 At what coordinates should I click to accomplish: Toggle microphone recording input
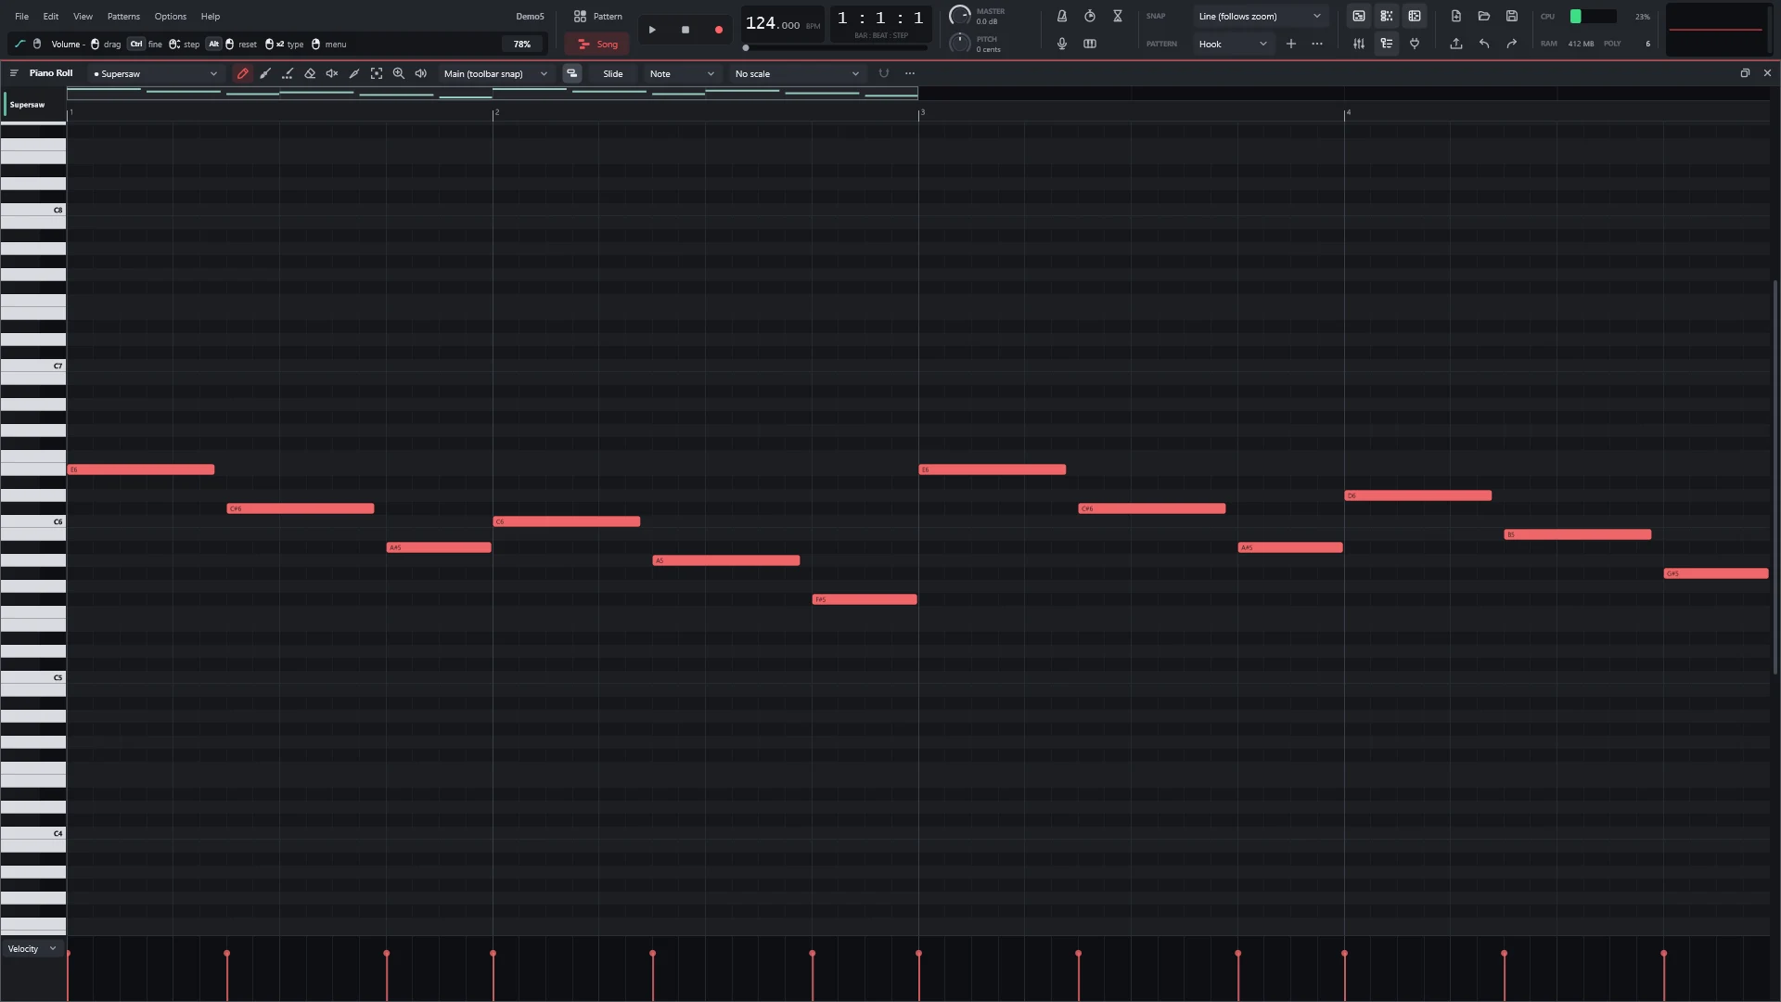tap(1062, 44)
